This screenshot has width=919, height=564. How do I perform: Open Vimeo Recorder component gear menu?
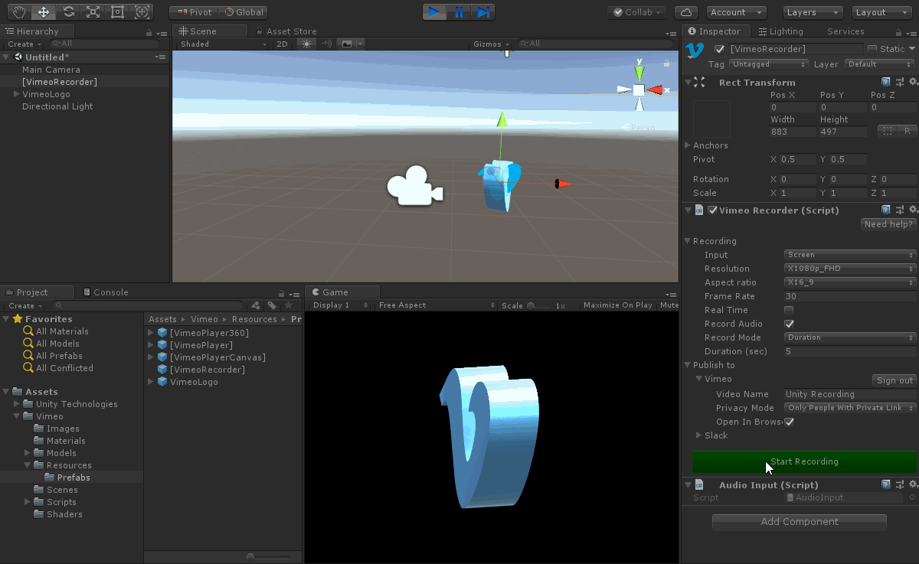(913, 210)
